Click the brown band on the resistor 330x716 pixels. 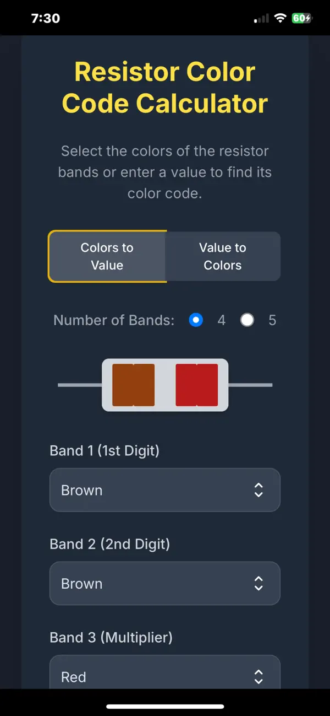(x=133, y=385)
